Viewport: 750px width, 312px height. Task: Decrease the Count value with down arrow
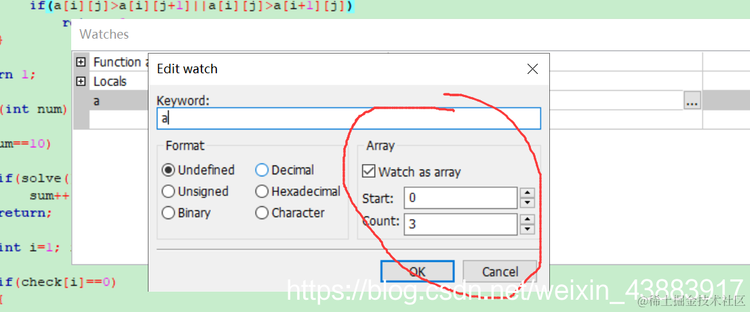click(x=527, y=229)
